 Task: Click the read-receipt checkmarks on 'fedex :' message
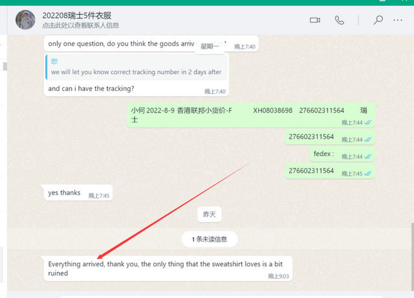367,157
